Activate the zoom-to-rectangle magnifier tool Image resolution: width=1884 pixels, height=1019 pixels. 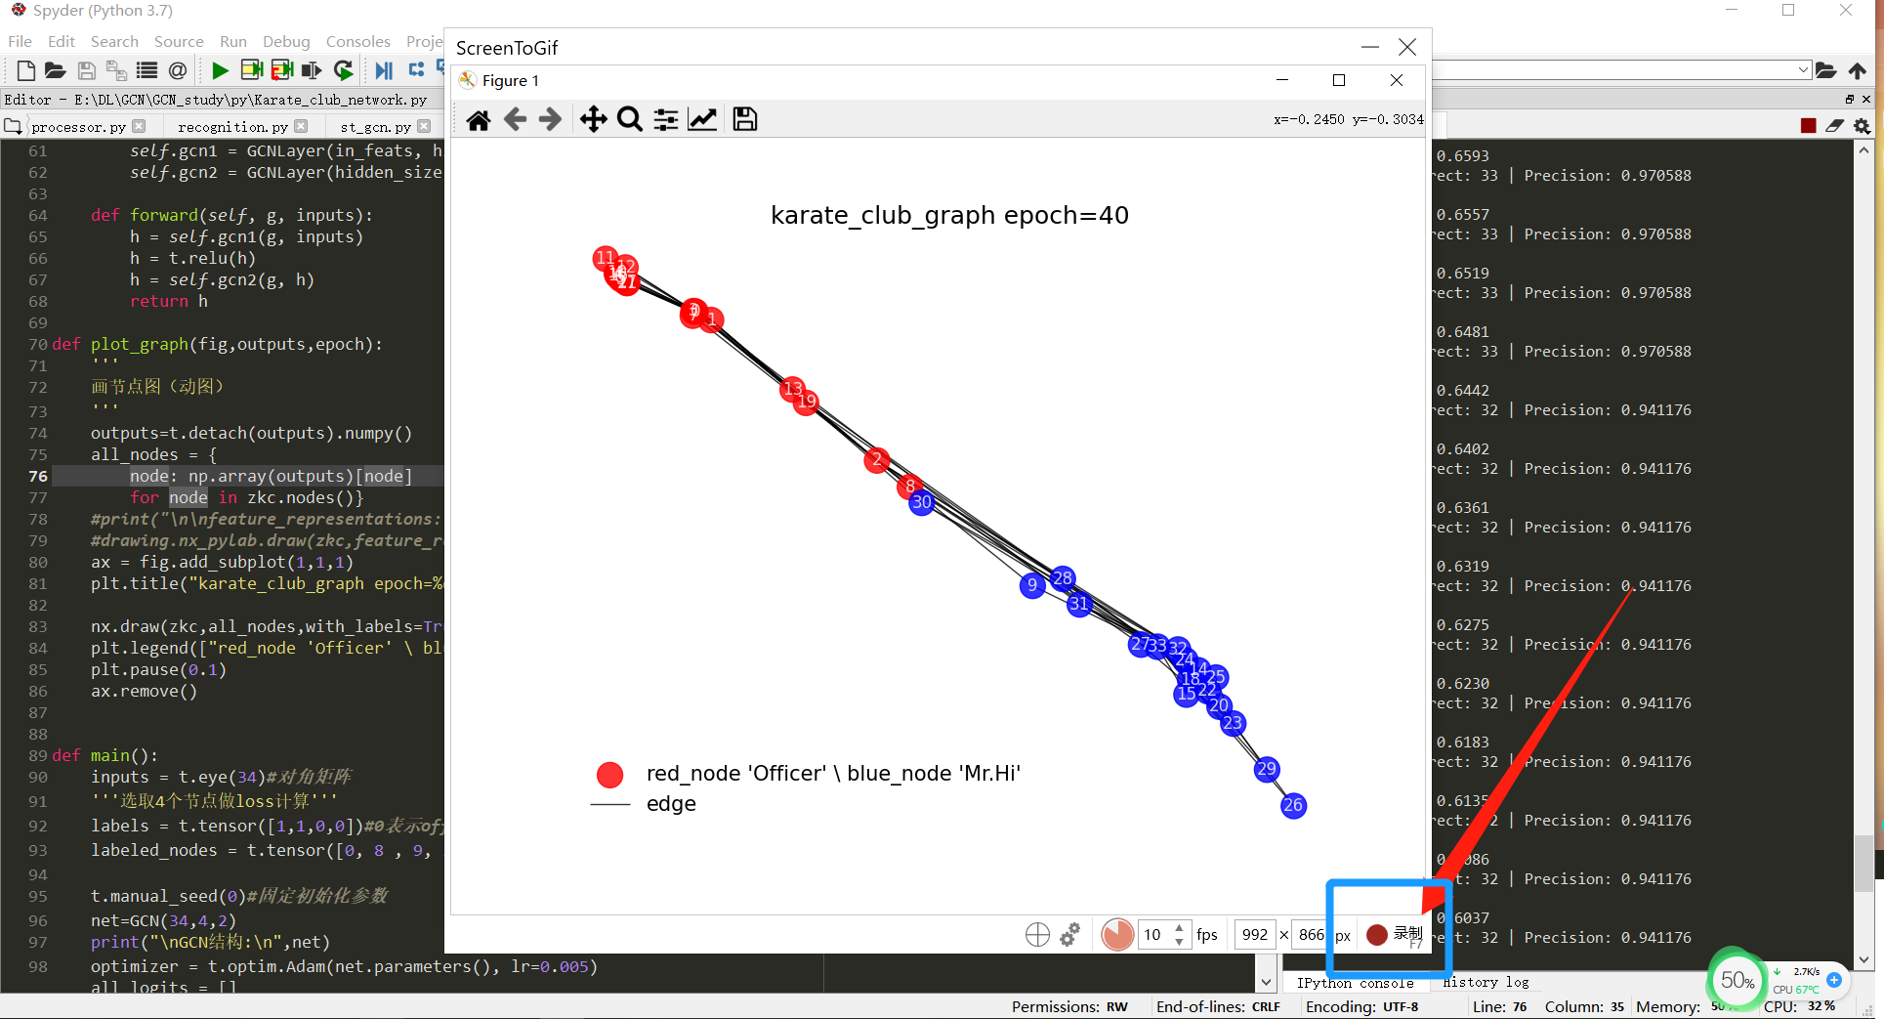[x=629, y=119]
